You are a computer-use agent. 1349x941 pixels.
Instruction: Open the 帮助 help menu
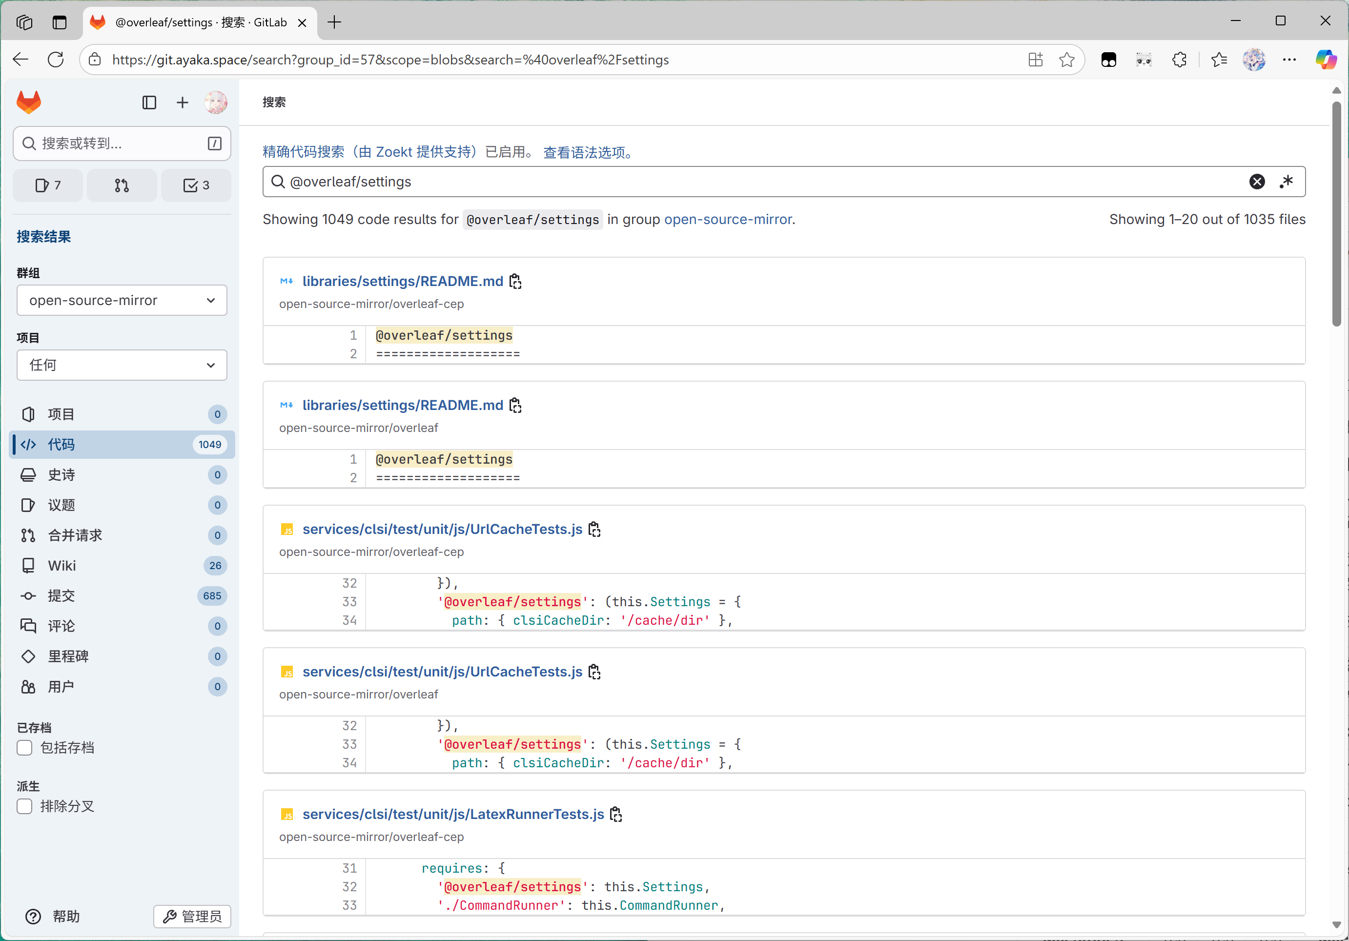[x=53, y=916]
